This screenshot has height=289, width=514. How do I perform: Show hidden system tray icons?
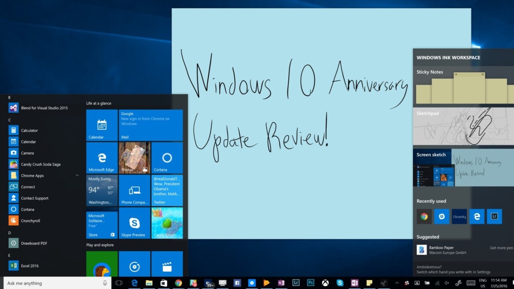[397, 283]
